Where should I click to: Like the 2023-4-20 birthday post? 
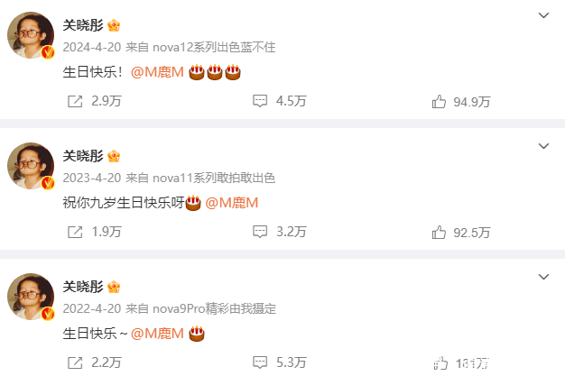439,233
